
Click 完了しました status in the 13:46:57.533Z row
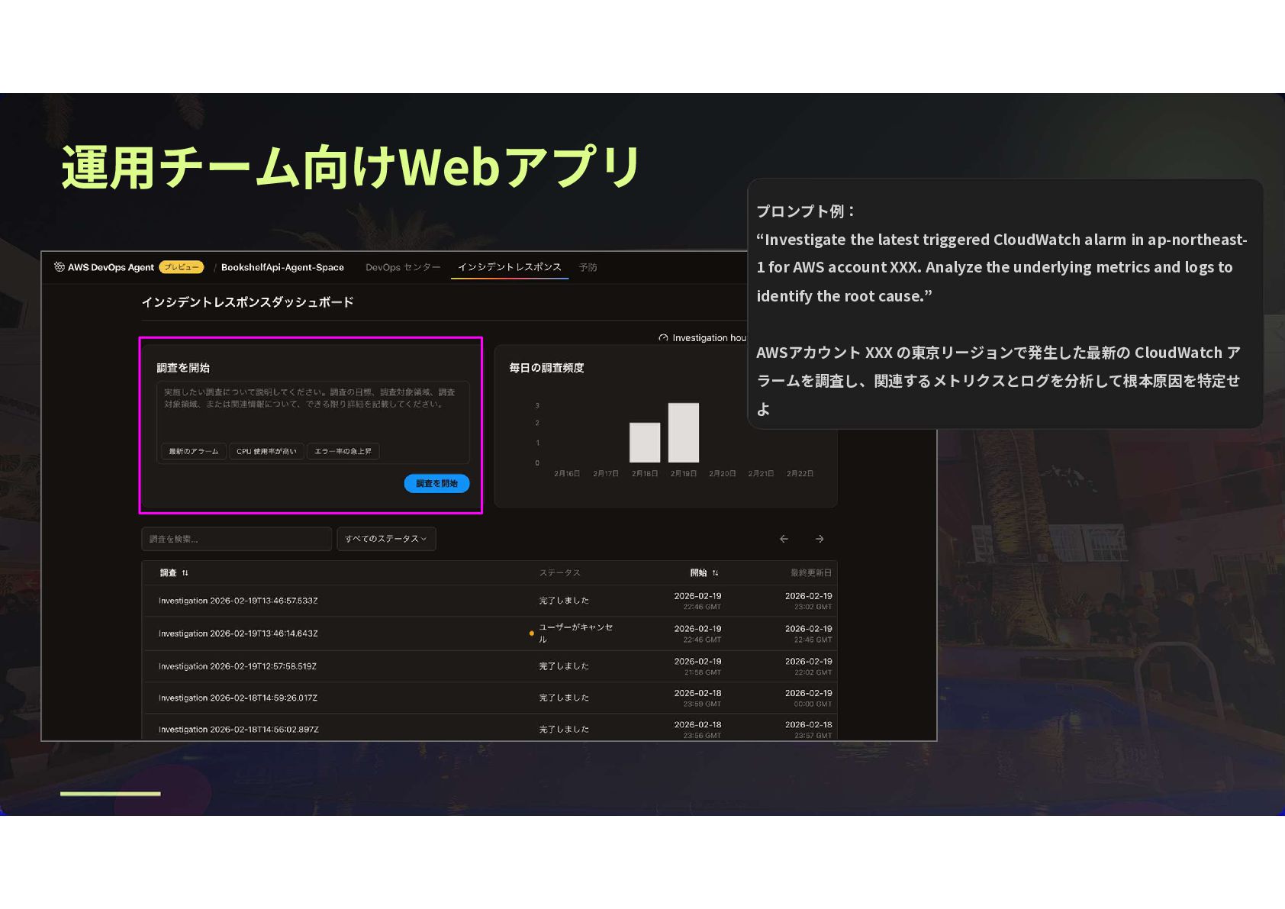click(x=564, y=601)
